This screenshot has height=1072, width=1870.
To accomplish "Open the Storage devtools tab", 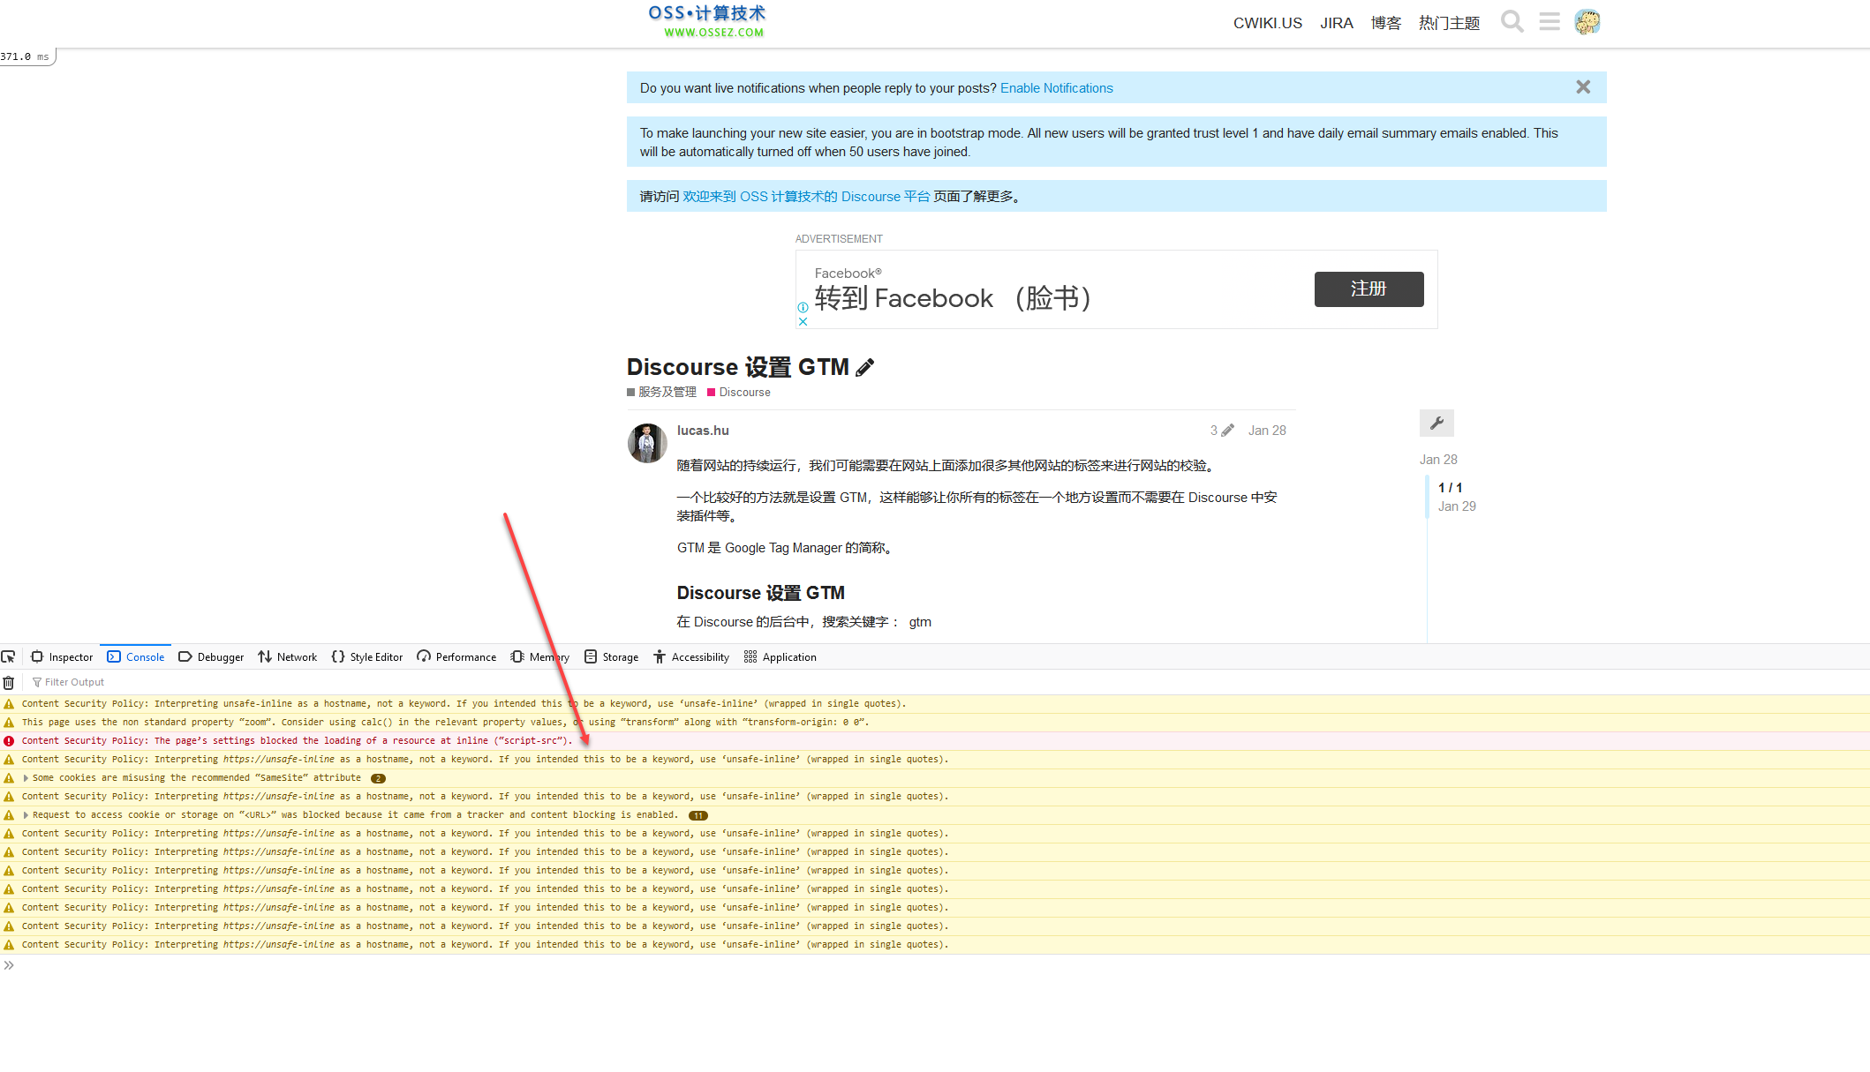I will click(x=611, y=657).
